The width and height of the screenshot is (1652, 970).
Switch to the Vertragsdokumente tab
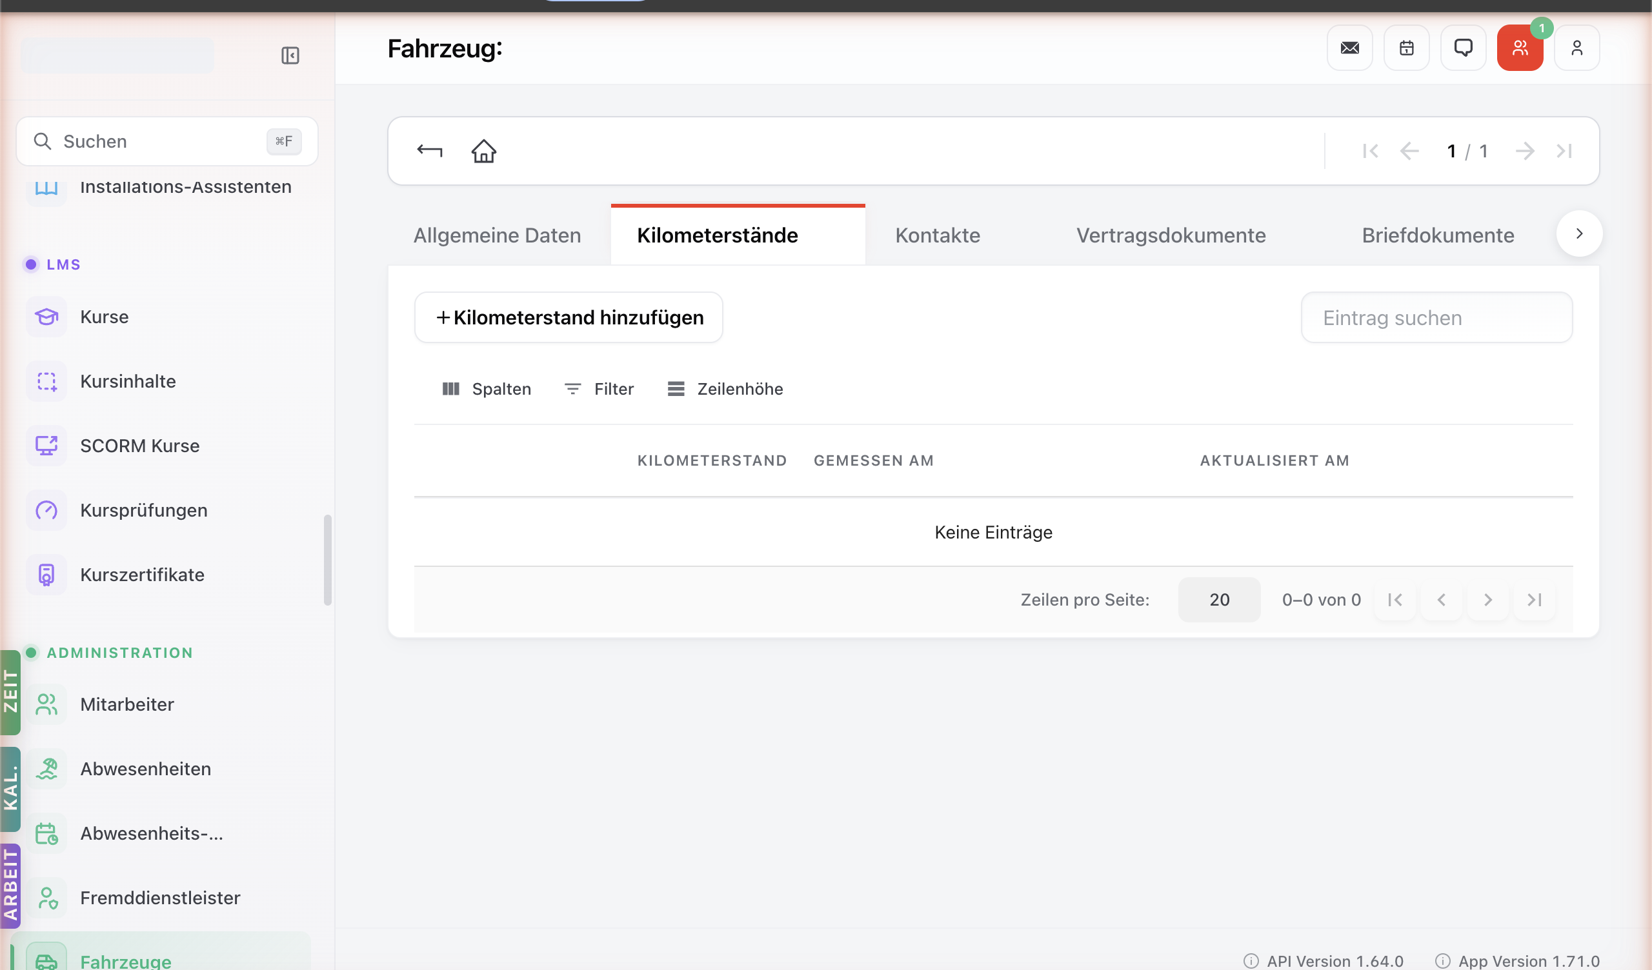pos(1171,236)
